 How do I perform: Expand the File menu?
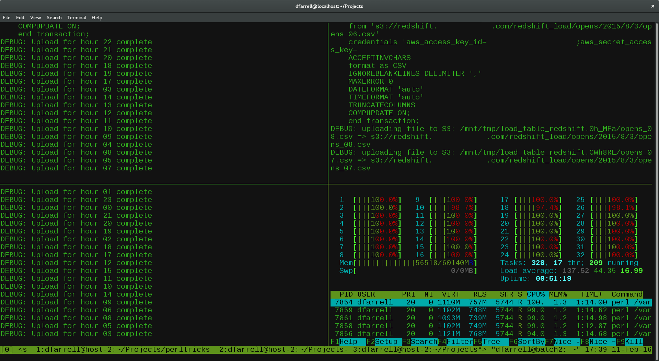(7, 17)
